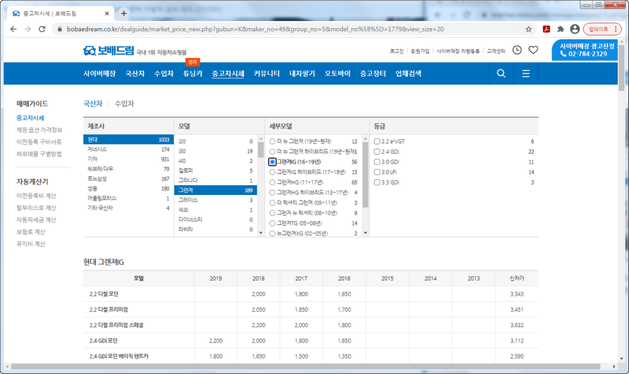Check the 2.2 e-VGT grade checkbox
The image size is (629, 374).
click(377, 141)
